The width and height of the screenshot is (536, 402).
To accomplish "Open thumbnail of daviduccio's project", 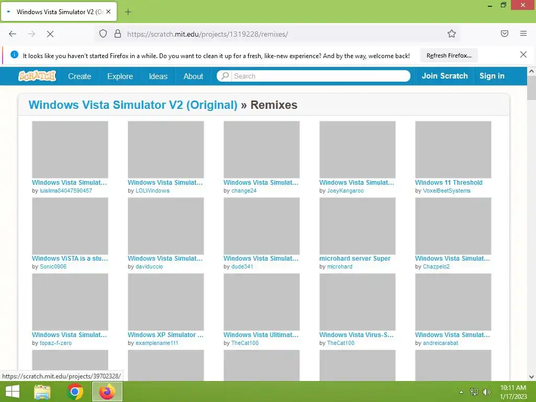I will click(166, 226).
